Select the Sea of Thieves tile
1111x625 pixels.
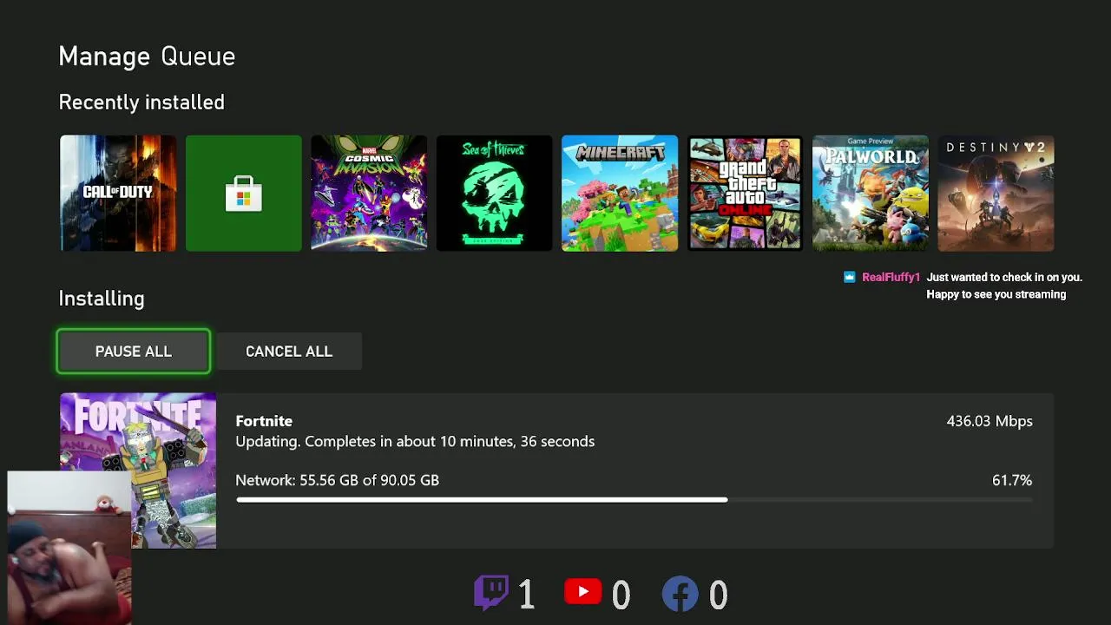495,193
